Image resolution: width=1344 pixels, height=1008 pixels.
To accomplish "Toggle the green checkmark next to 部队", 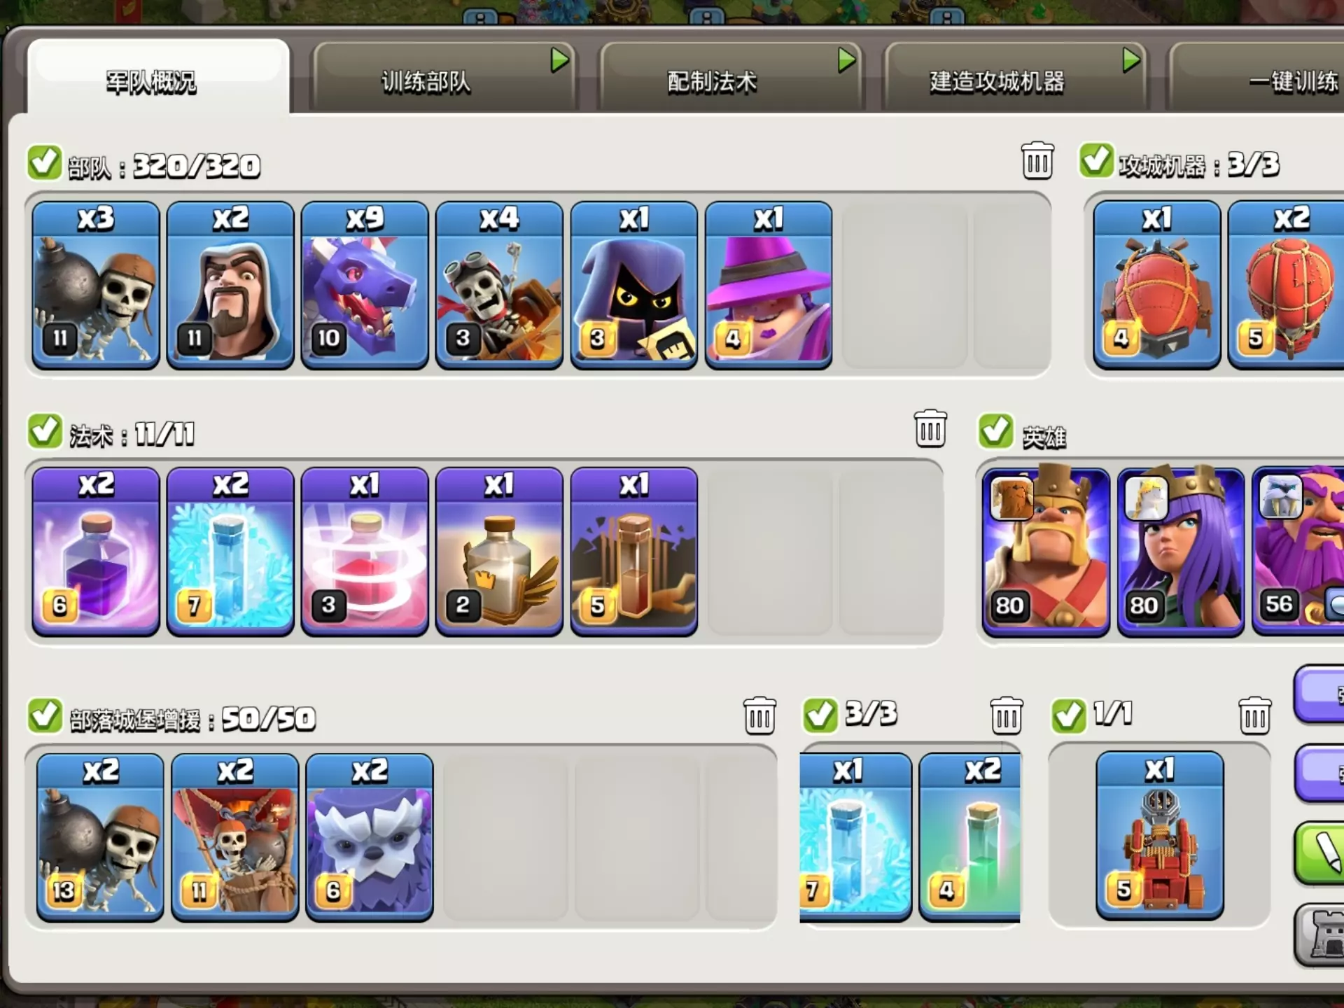I will [x=45, y=162].
